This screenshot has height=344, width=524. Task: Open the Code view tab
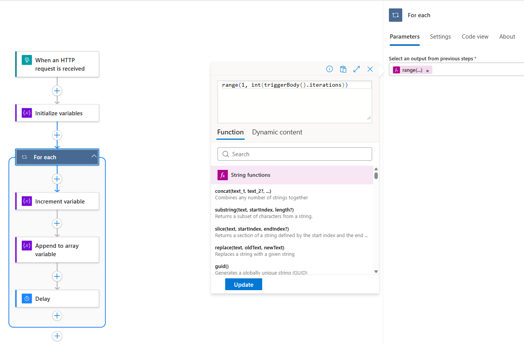(475, 37)
